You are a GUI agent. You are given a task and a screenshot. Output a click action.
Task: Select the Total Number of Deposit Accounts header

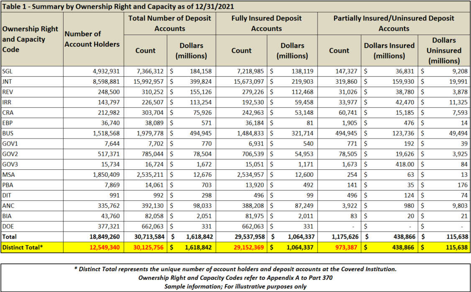pos(169,23)
